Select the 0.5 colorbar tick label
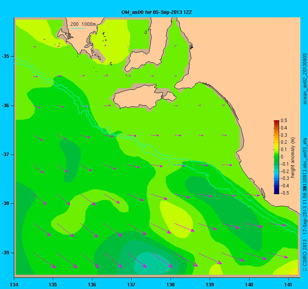308x289 pixels. [284, 121]
